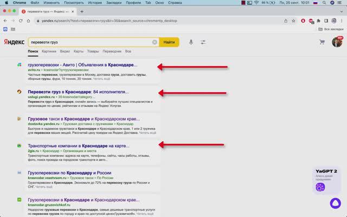Screen dimensions: 347x217
Task: Open a new browser tab
Action: coord(82,11)
